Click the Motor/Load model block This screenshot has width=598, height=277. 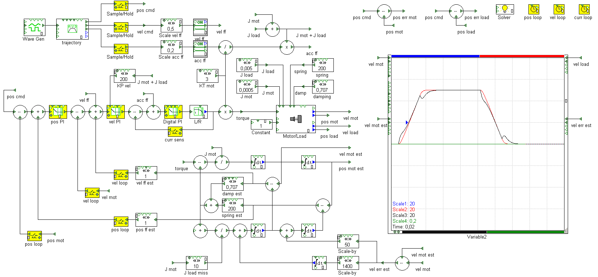click(x=296, y=119)
